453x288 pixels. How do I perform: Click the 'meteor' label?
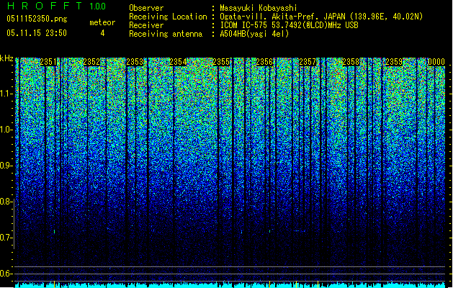point(102,22)
